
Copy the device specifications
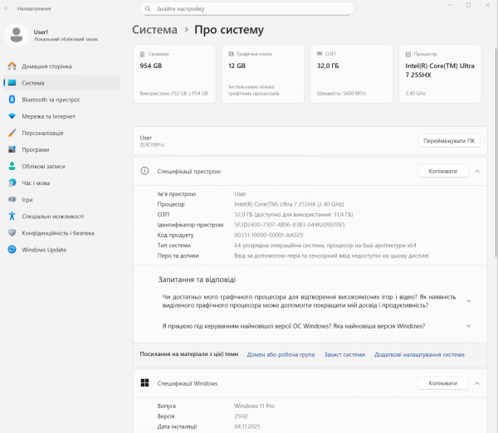click(442, 172)
